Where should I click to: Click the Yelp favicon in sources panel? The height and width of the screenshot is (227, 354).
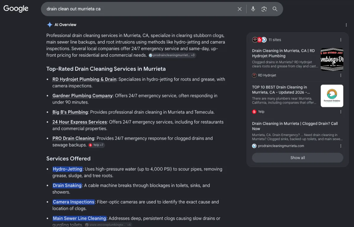point(254,112)
